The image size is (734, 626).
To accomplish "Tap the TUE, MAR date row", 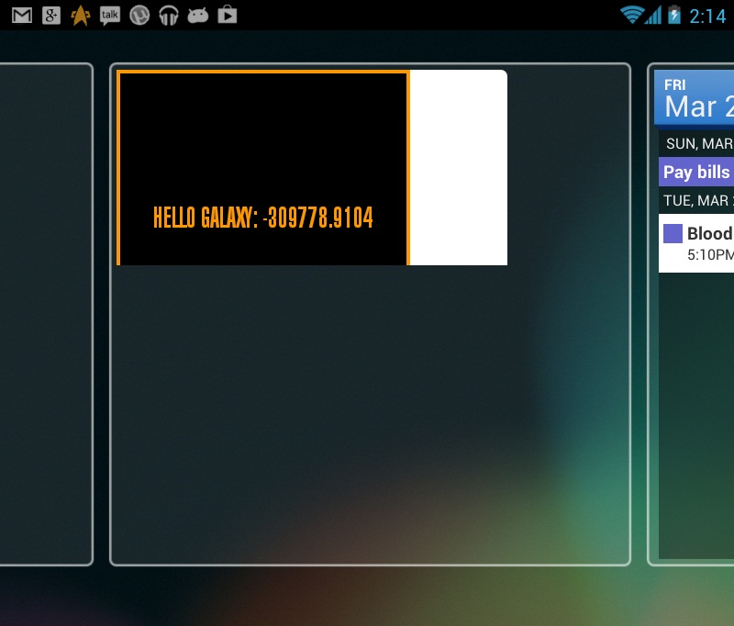I will click(696, 200).
